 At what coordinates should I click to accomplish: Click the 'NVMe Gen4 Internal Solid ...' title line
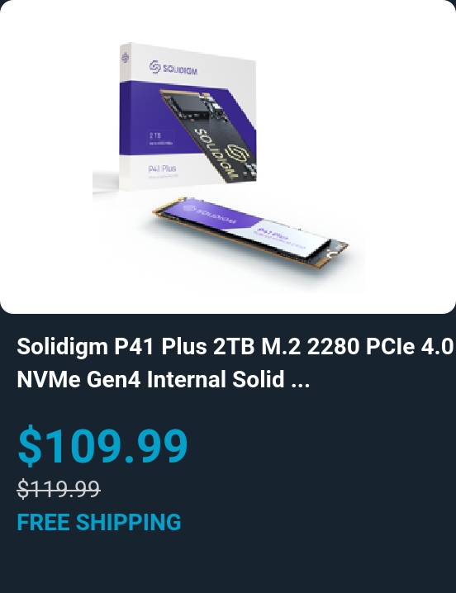coord(164,379)
